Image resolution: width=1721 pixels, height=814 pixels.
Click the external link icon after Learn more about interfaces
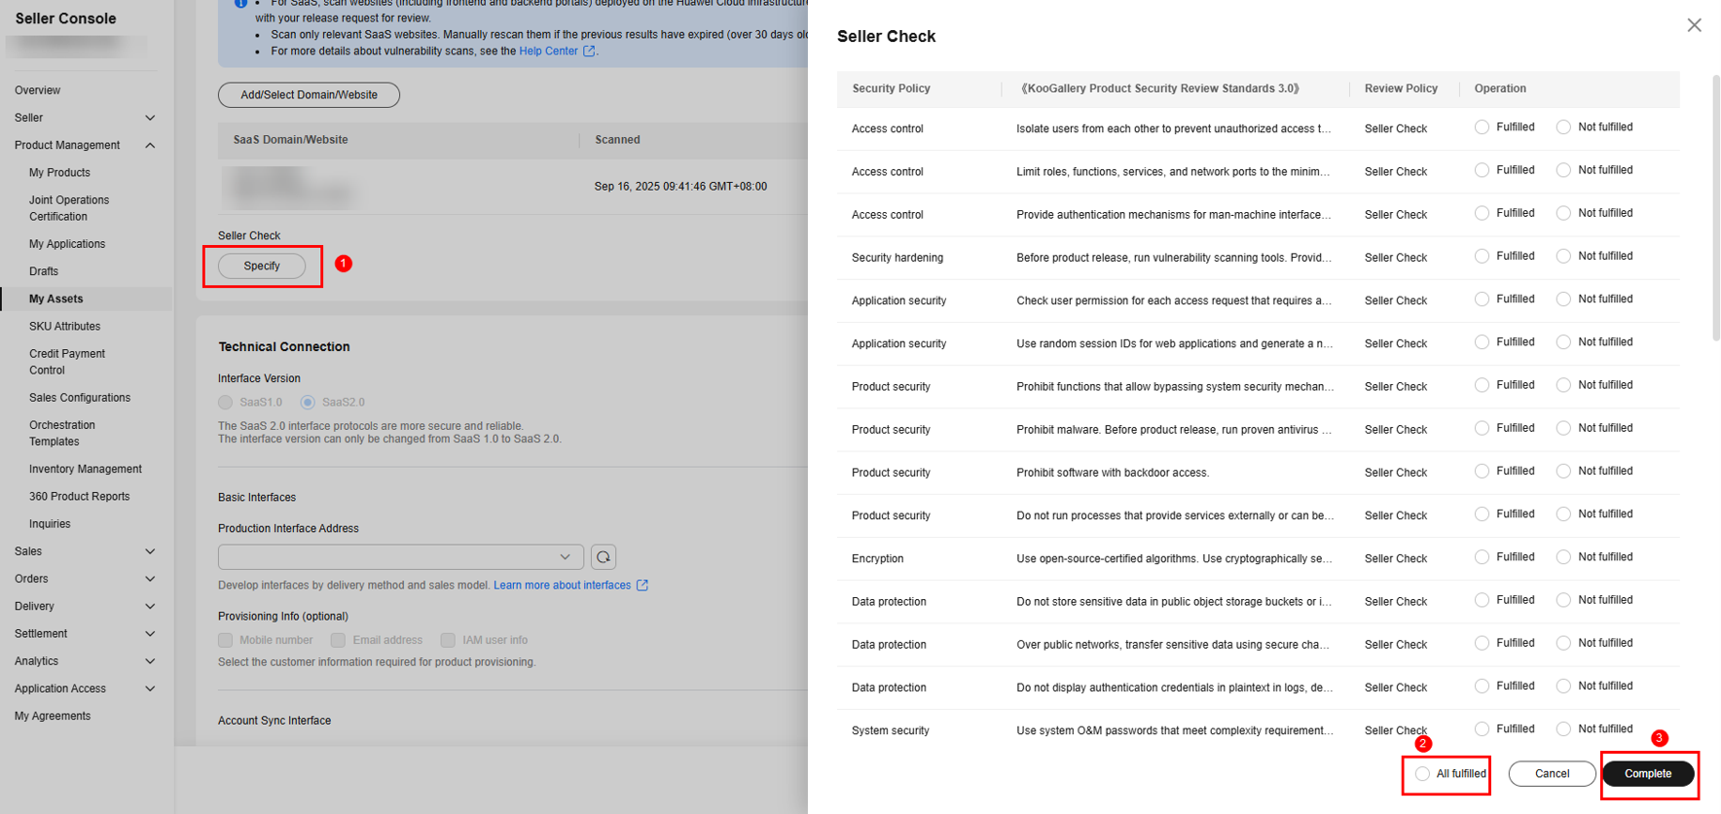pos(642,585)
